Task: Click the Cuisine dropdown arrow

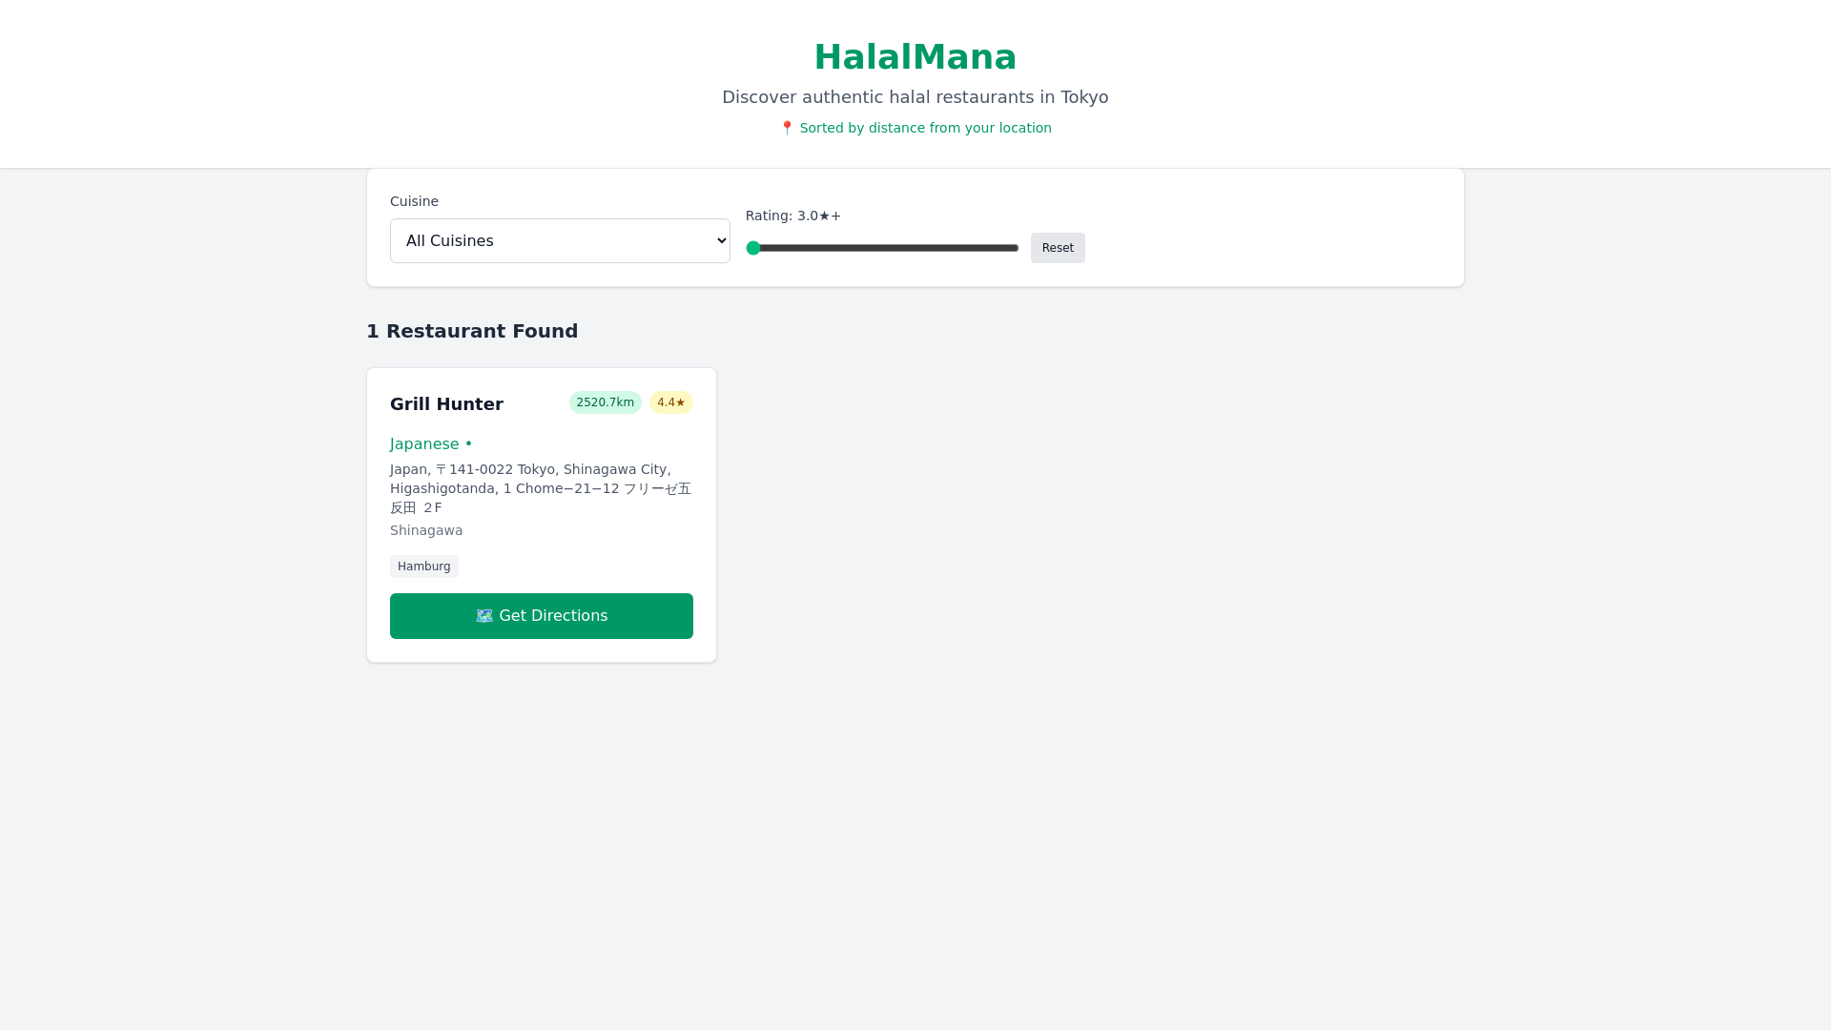Action: click(721, 241)
